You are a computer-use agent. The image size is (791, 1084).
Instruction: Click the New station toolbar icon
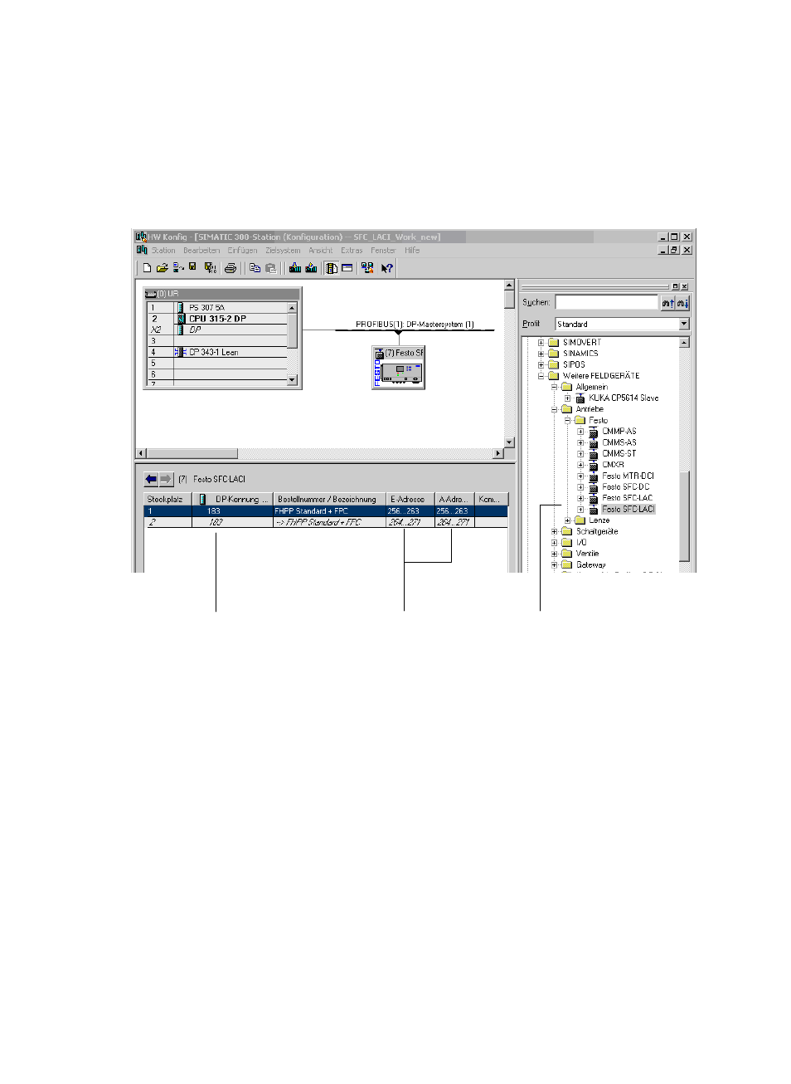tap(147, 268)
